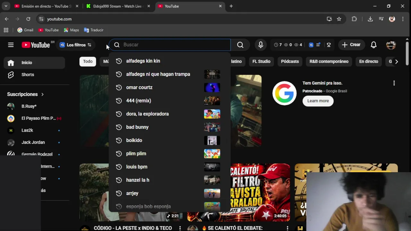Screen dimensions: 411x231
Task: Switch to the Eldoja999 Stream tab
Action: tap(117, 6)
